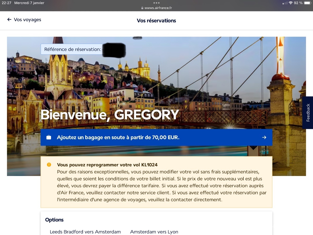The image size is (313, 235).
Task: Click the Ajoutez un bagage en soute text
Action: tap(118, 137)
